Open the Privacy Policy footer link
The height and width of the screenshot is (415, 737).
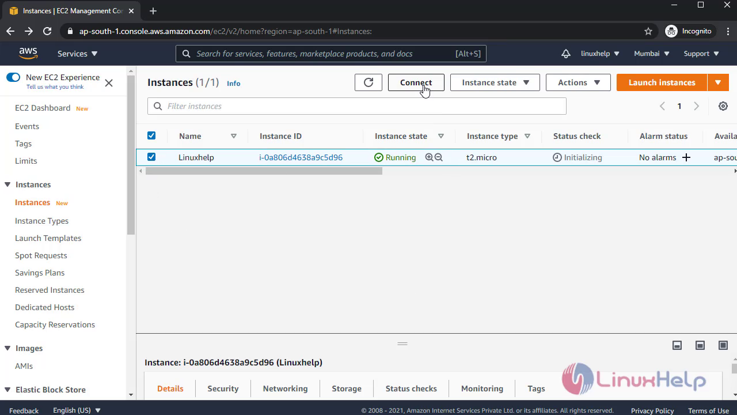coord(652,410)
